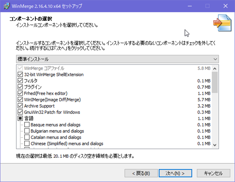
Task: Click the < 戻る(B) button
Action: click(141, 173)
